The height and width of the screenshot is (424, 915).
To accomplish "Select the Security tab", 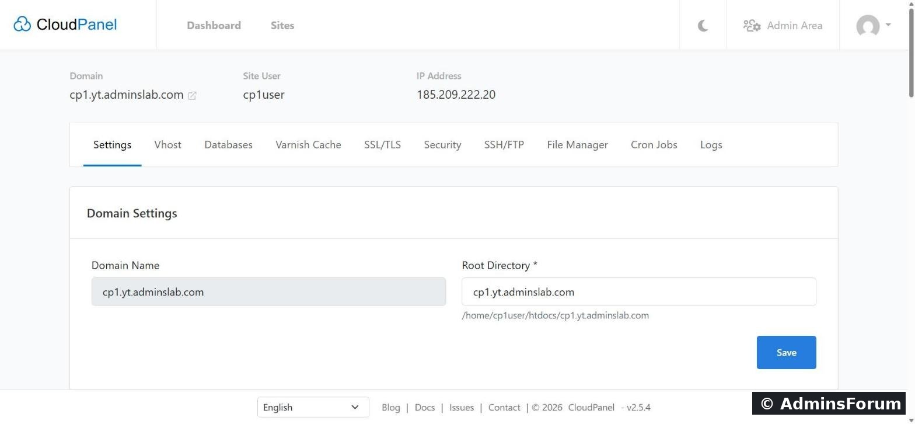I will [442, 145].
